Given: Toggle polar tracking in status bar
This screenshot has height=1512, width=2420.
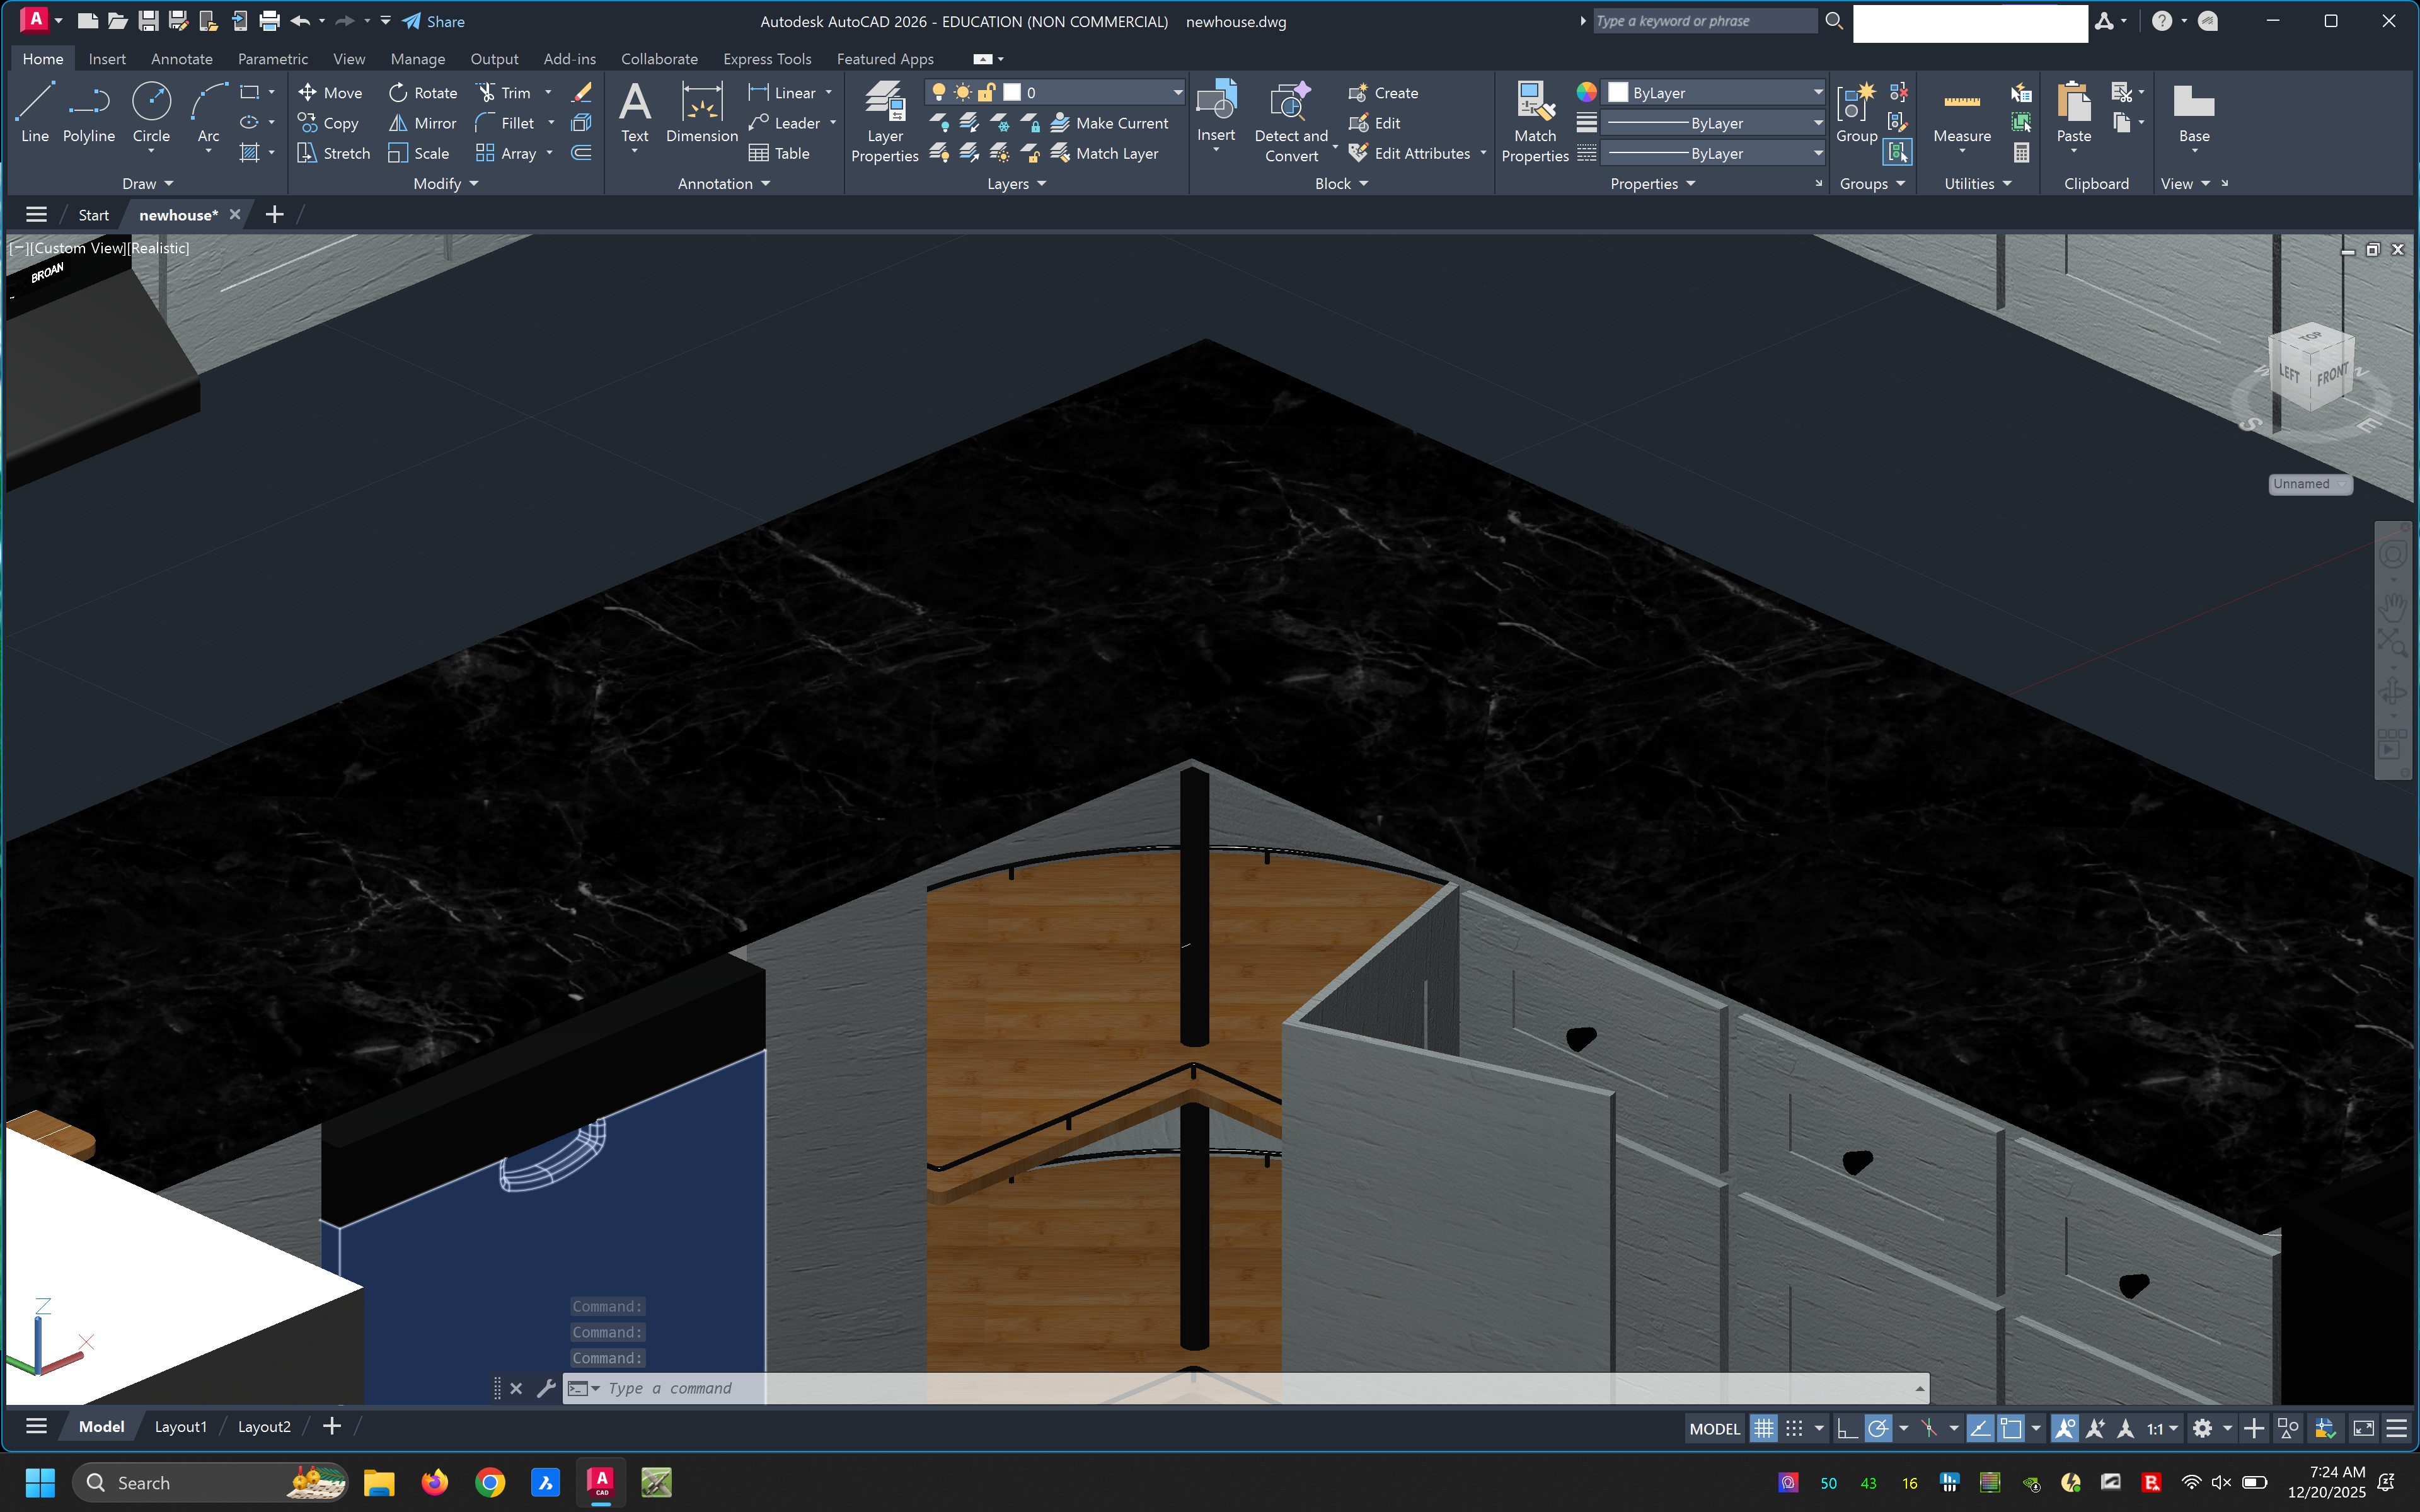Looking at the screenshot, I should 1878,1429.
